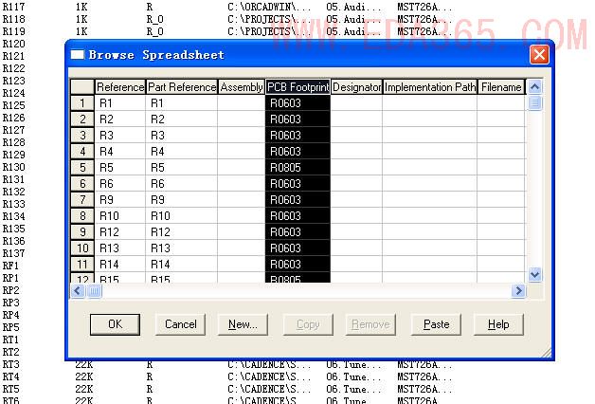This screenshot has height=404, width=595.
Task: Select R130 in background parts list
Action: [13, 167]
